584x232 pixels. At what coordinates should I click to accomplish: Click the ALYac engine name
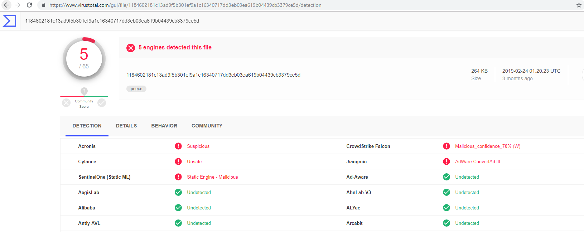[353, 208]
